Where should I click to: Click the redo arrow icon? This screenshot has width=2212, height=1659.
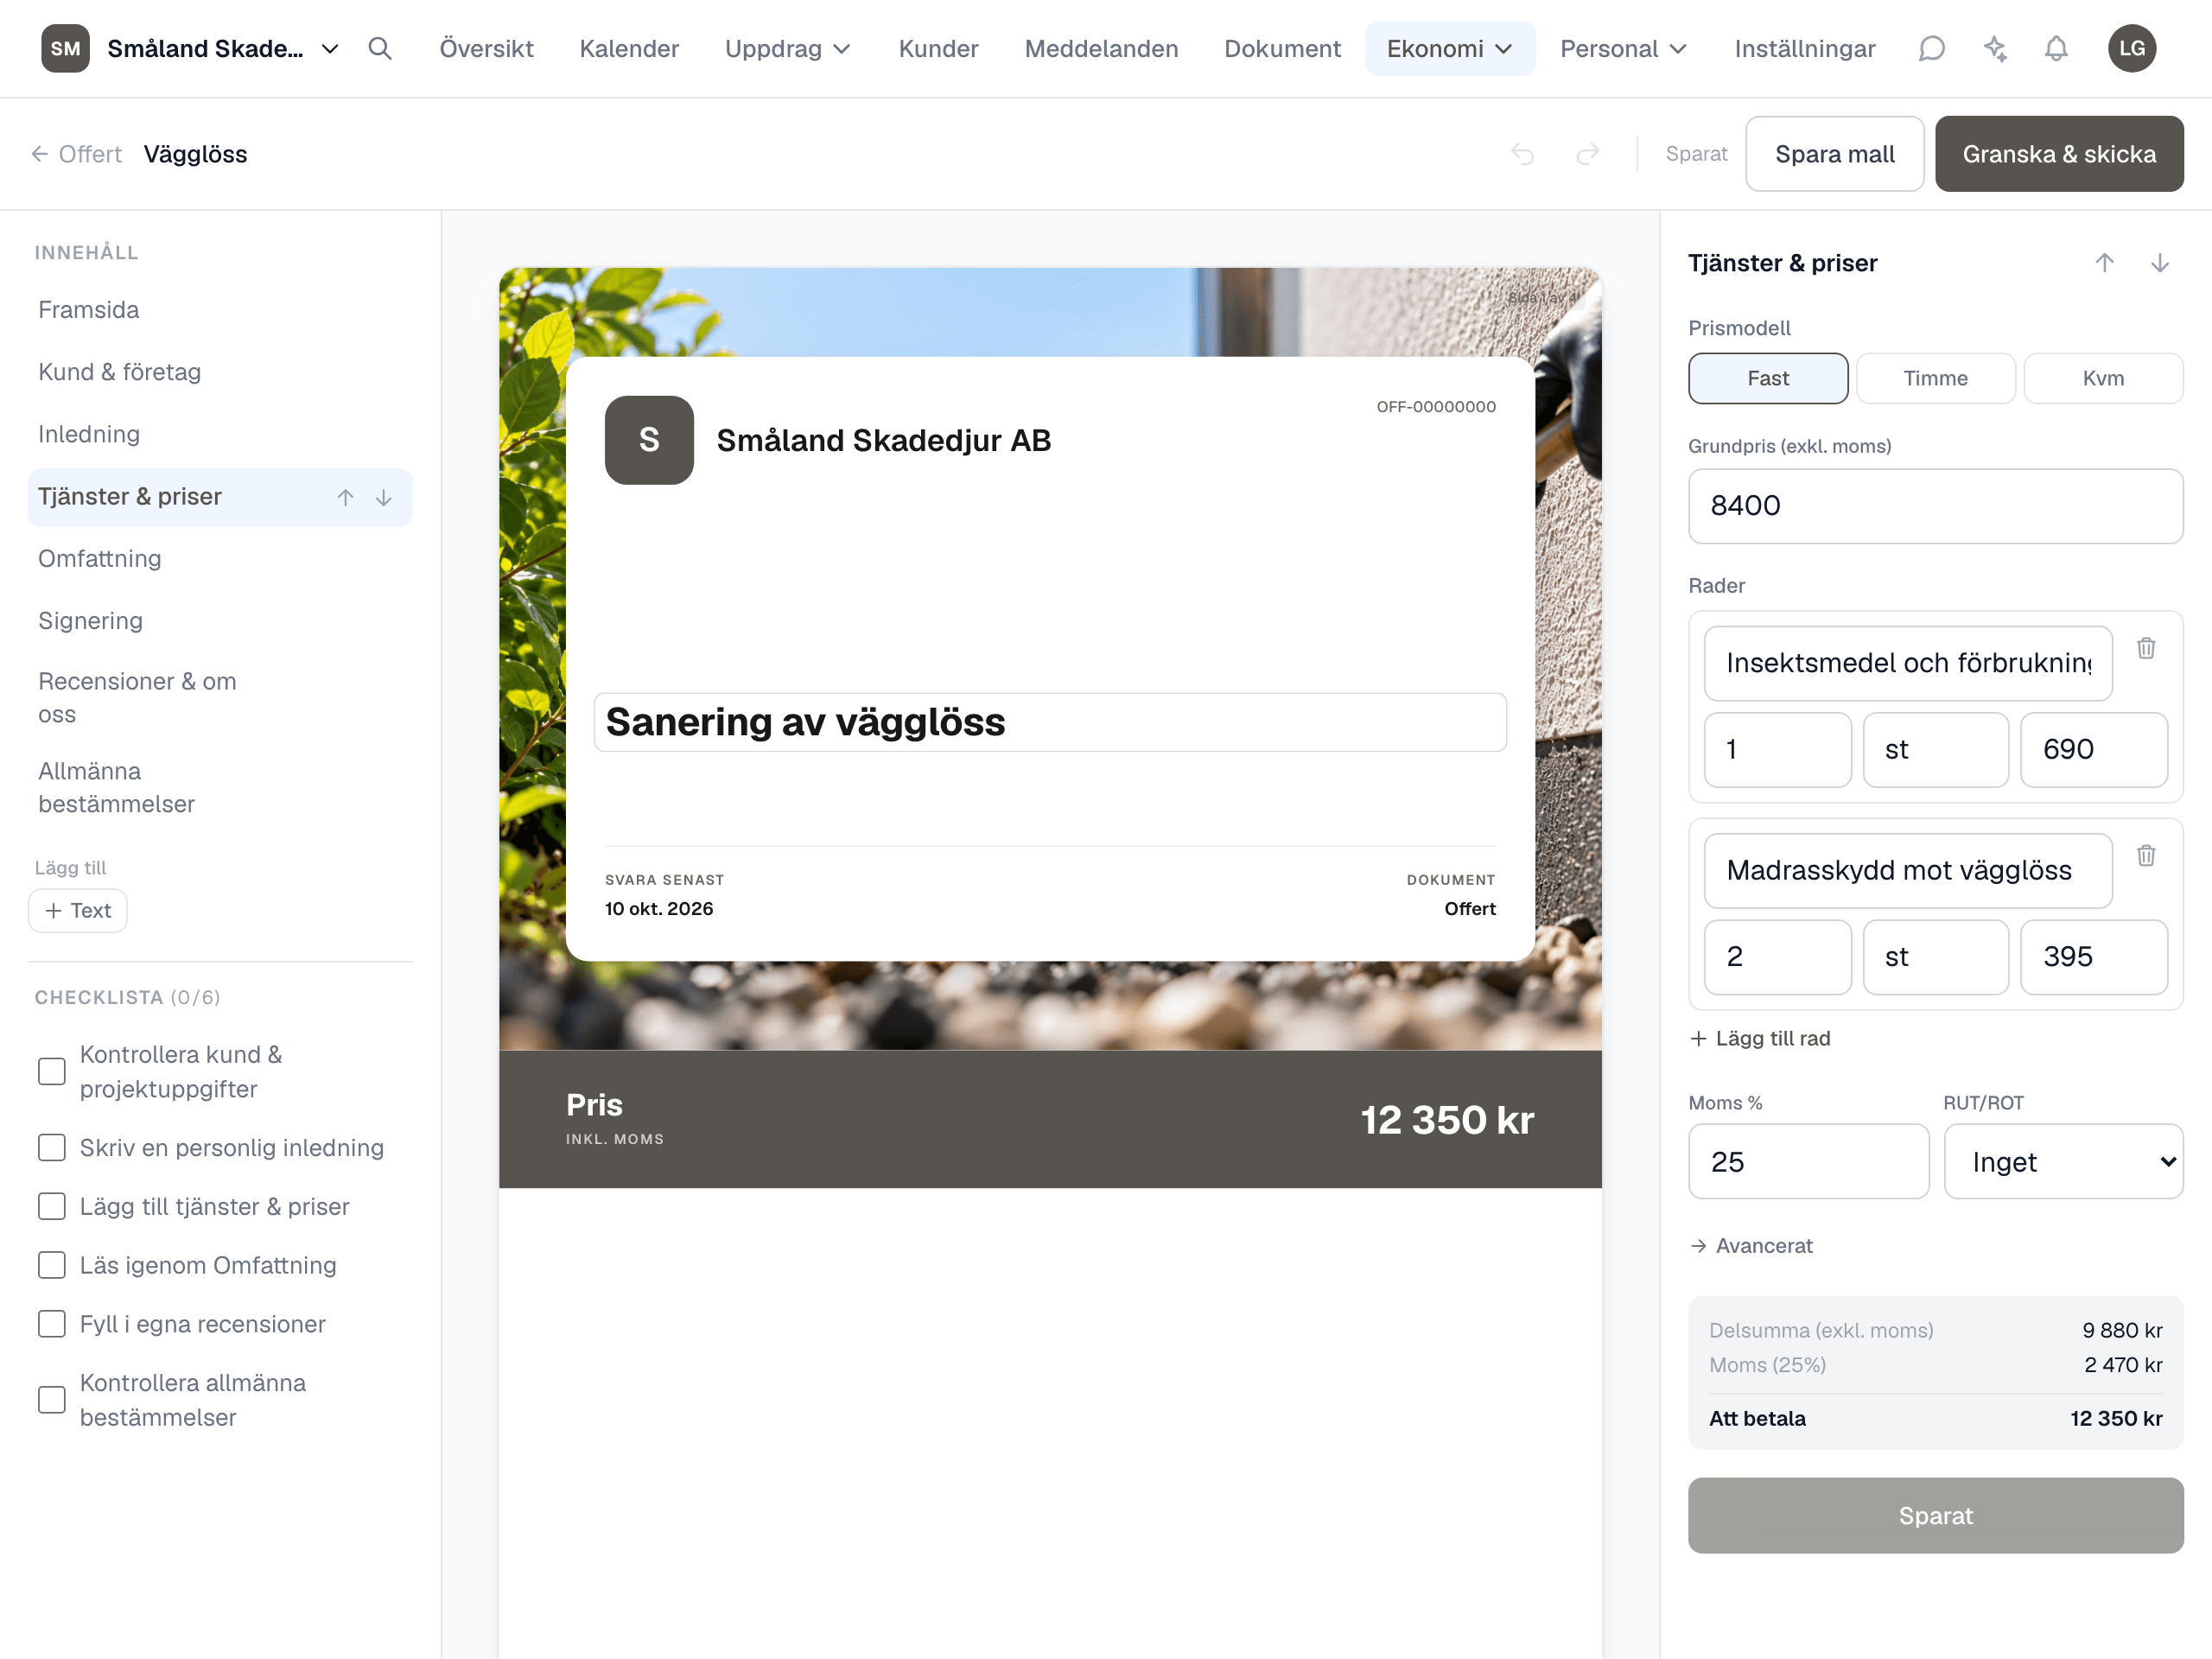1588,154
